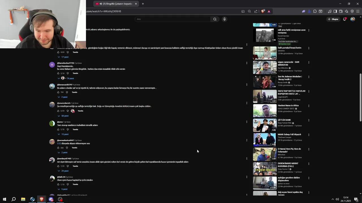Open 'sigara zararsızdır - SARI MİKROFON' video title
The image size is (362, 203).
288,63
